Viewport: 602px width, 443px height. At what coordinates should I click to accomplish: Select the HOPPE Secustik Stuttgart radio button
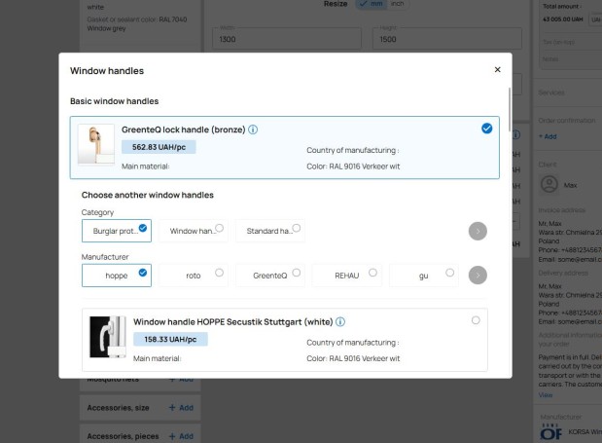tap(476, 320)
